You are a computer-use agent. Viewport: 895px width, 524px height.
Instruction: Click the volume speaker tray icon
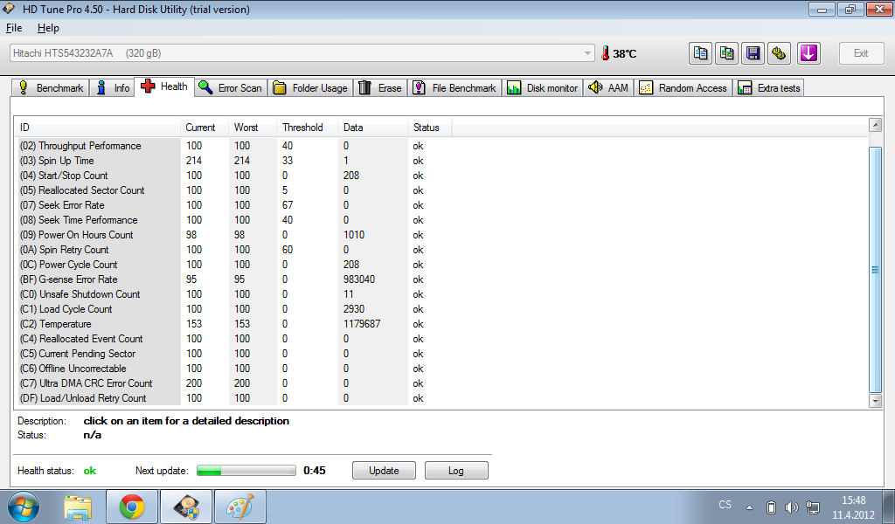pos(791,507)
